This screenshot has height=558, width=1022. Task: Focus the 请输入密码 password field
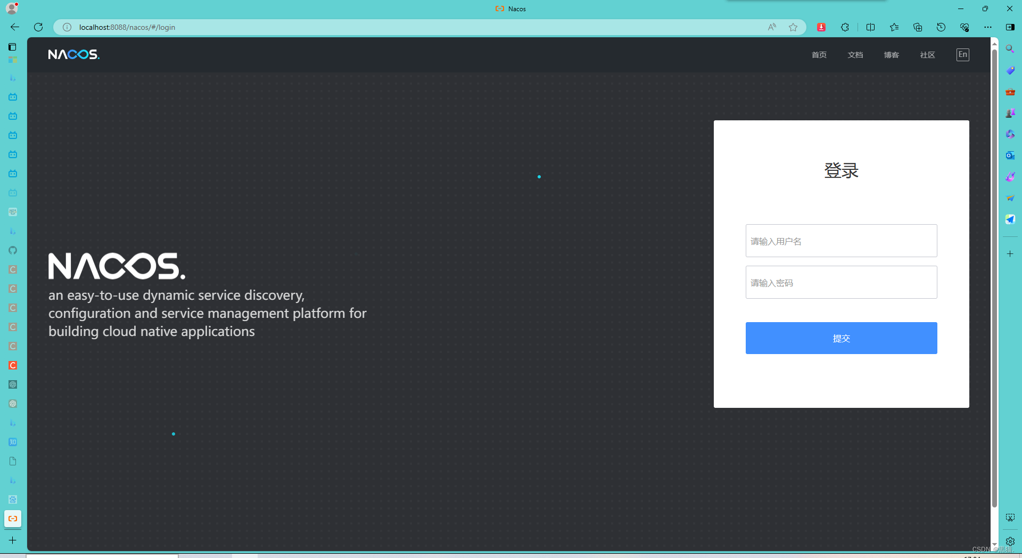(x=842, y=282)
